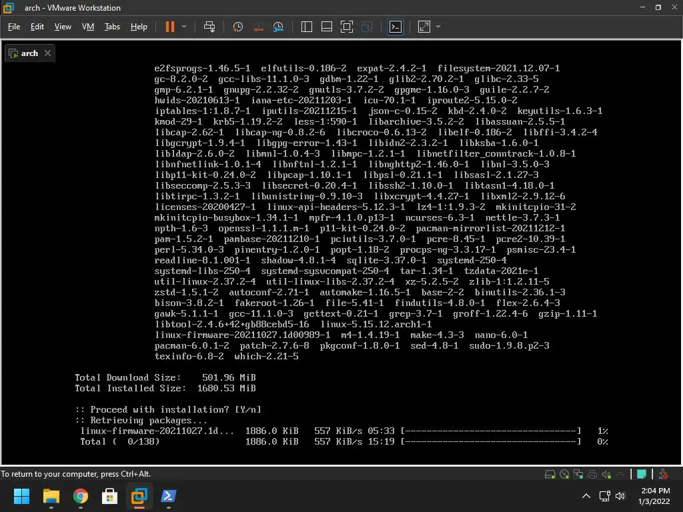Screen dimensions: 683x512
Task: Open the power options dropdown beside Pause
Action: tap(184, 27)
